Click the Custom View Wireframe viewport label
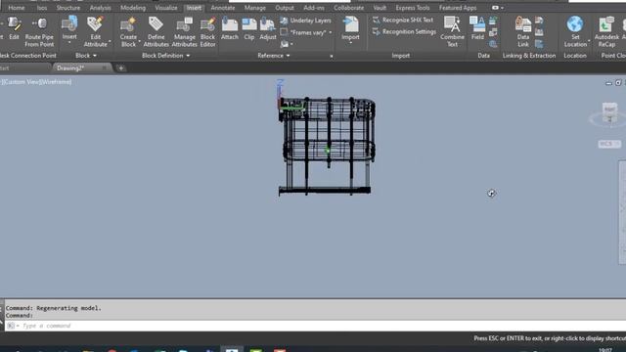The image size is (626, 352). tap(37, 82)
